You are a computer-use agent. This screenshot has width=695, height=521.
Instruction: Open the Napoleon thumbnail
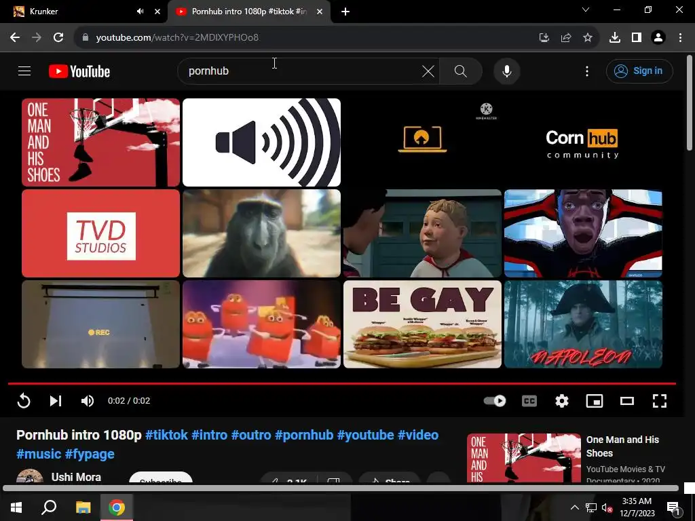(583, 324)
